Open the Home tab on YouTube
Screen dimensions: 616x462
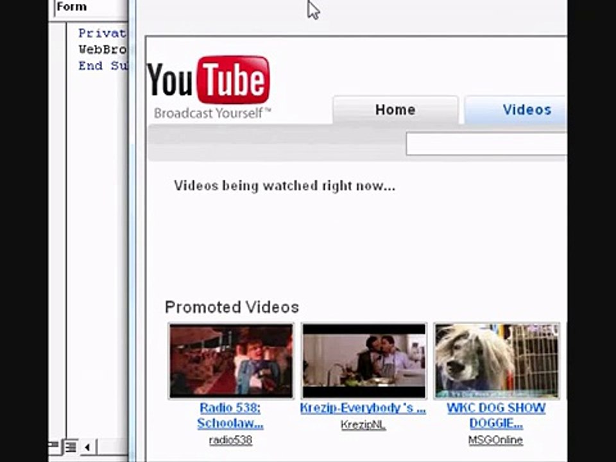(395, 110)
